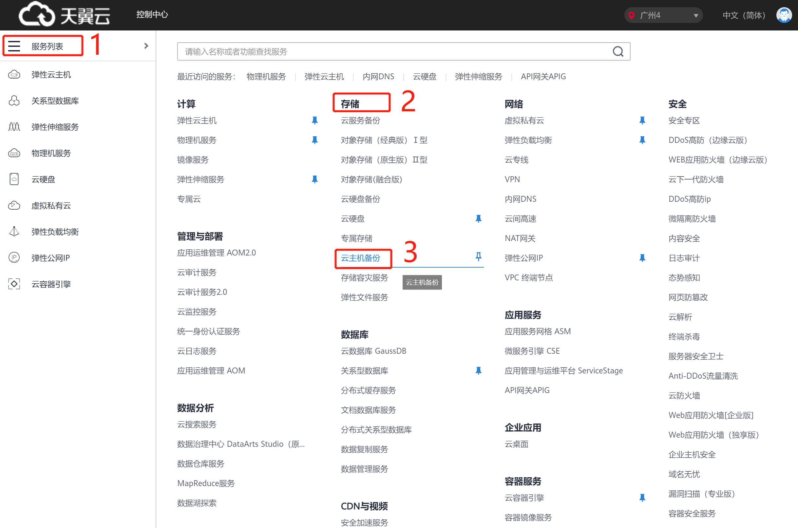
Task: Open 应用服务网格 ASM link
Action: 538,331
